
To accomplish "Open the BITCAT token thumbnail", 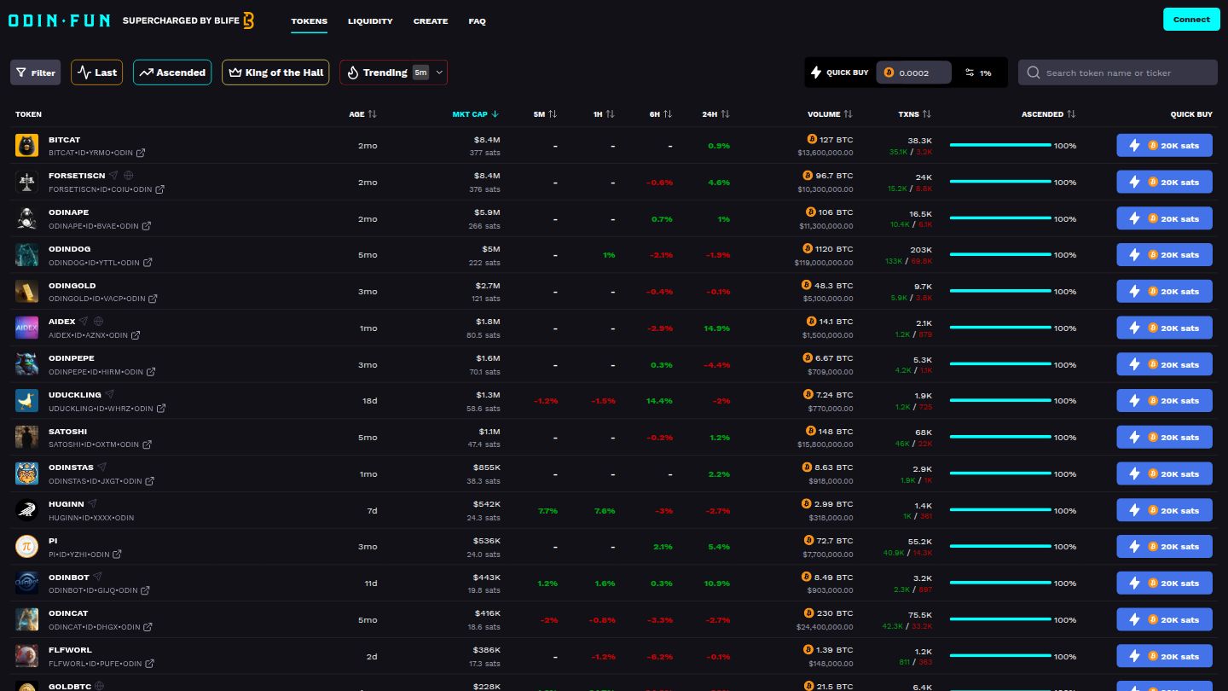I will coord(26,145).
